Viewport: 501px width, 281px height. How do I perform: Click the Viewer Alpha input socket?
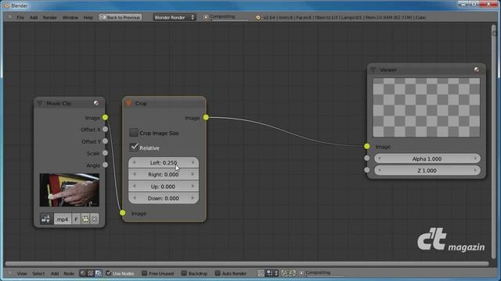367,158
